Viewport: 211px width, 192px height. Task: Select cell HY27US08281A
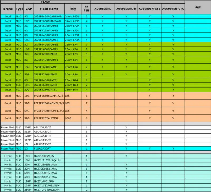[49, 156]
